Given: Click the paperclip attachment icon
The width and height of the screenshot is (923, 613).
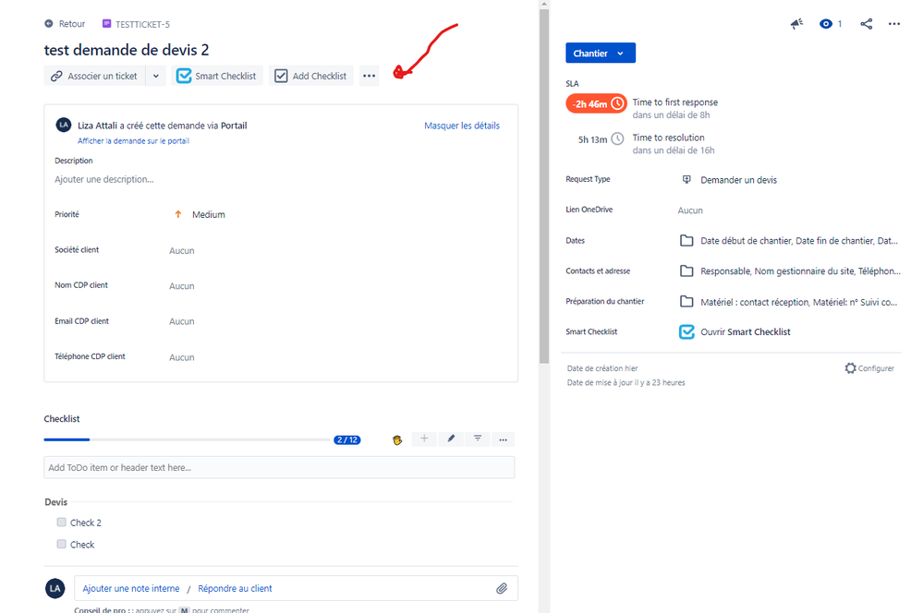Looking at the screenshot, I should [x=502, y=588].
